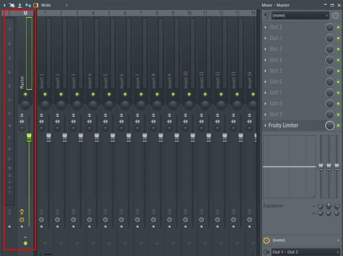The width and height of the screenshot is (343, 256).
Task: Open the Fruity Limiter plugin
Action: click(x=283, y=125)
